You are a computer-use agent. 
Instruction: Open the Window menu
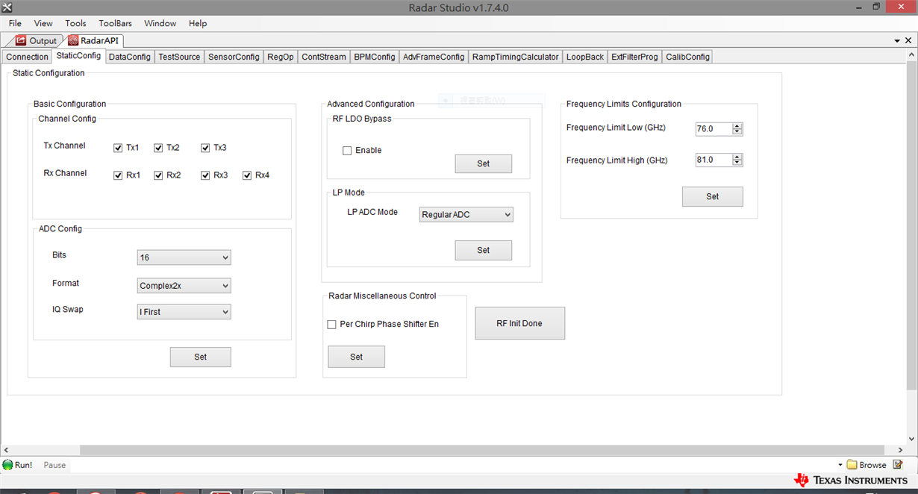160,23
